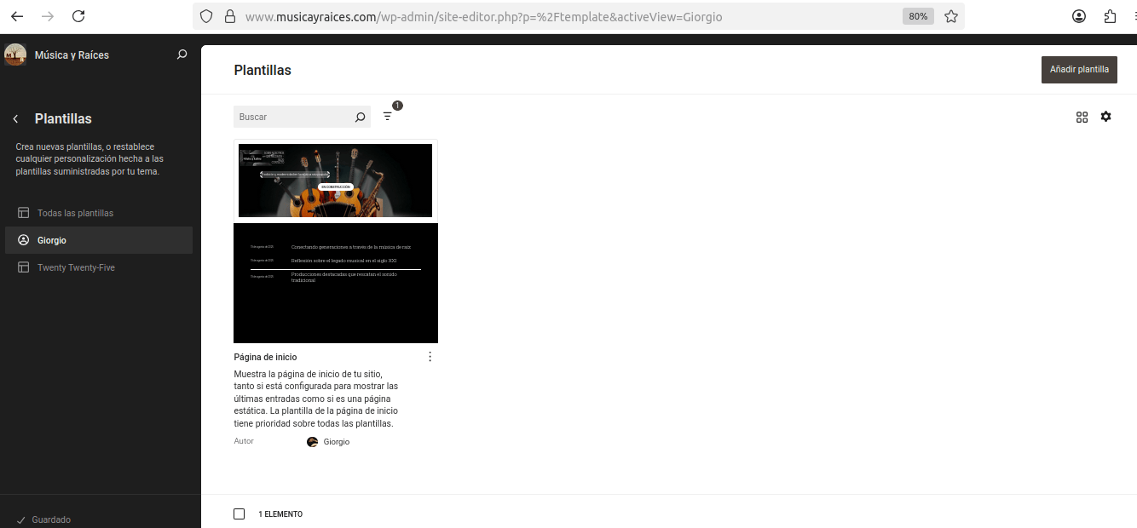
Task: Select Todas las plantillas in sidebar
Action: (x=75, y=213)
